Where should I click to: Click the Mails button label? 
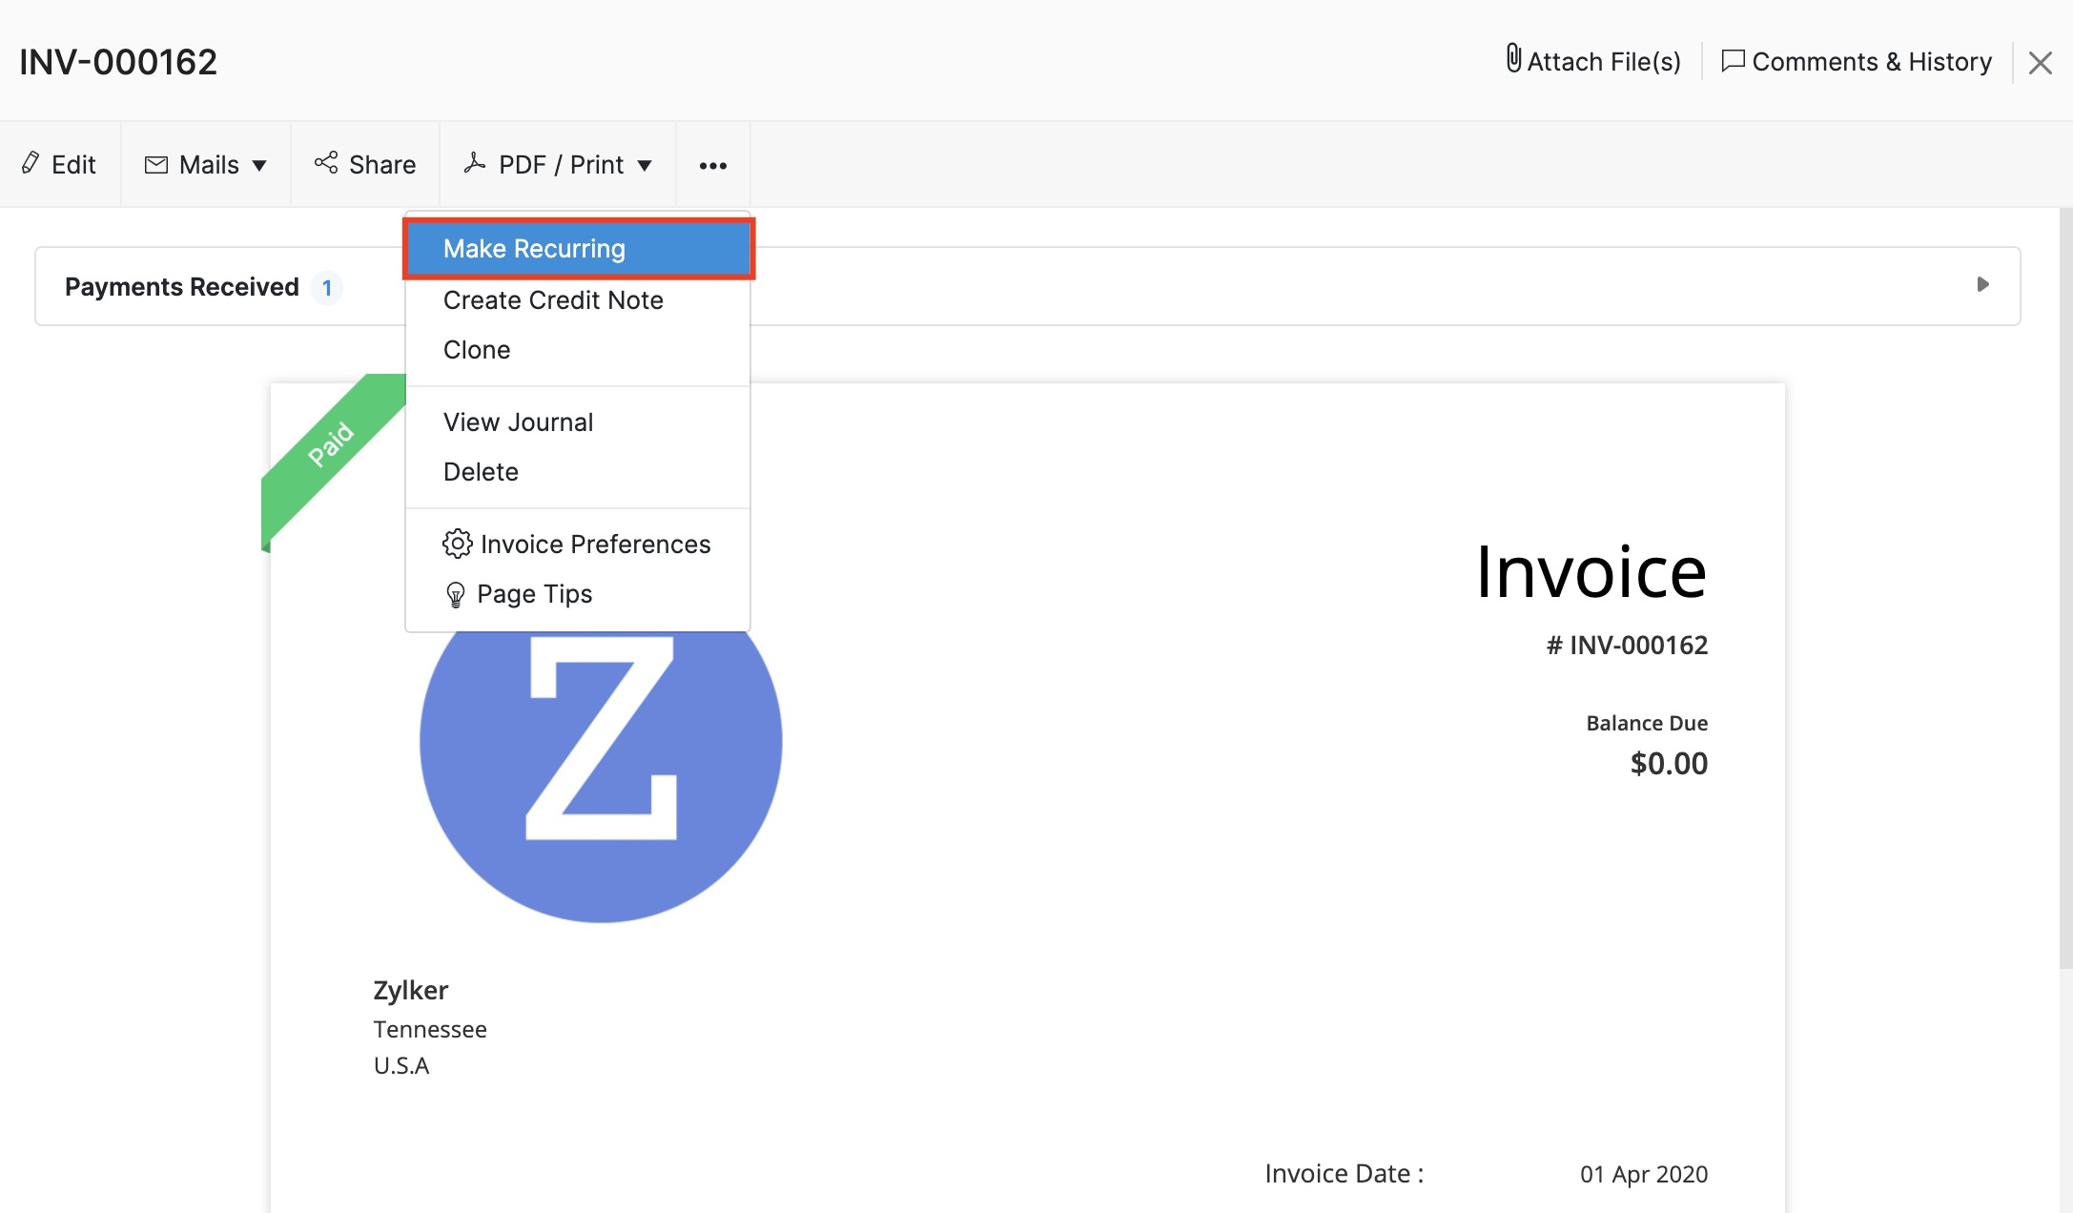point(209,165)
